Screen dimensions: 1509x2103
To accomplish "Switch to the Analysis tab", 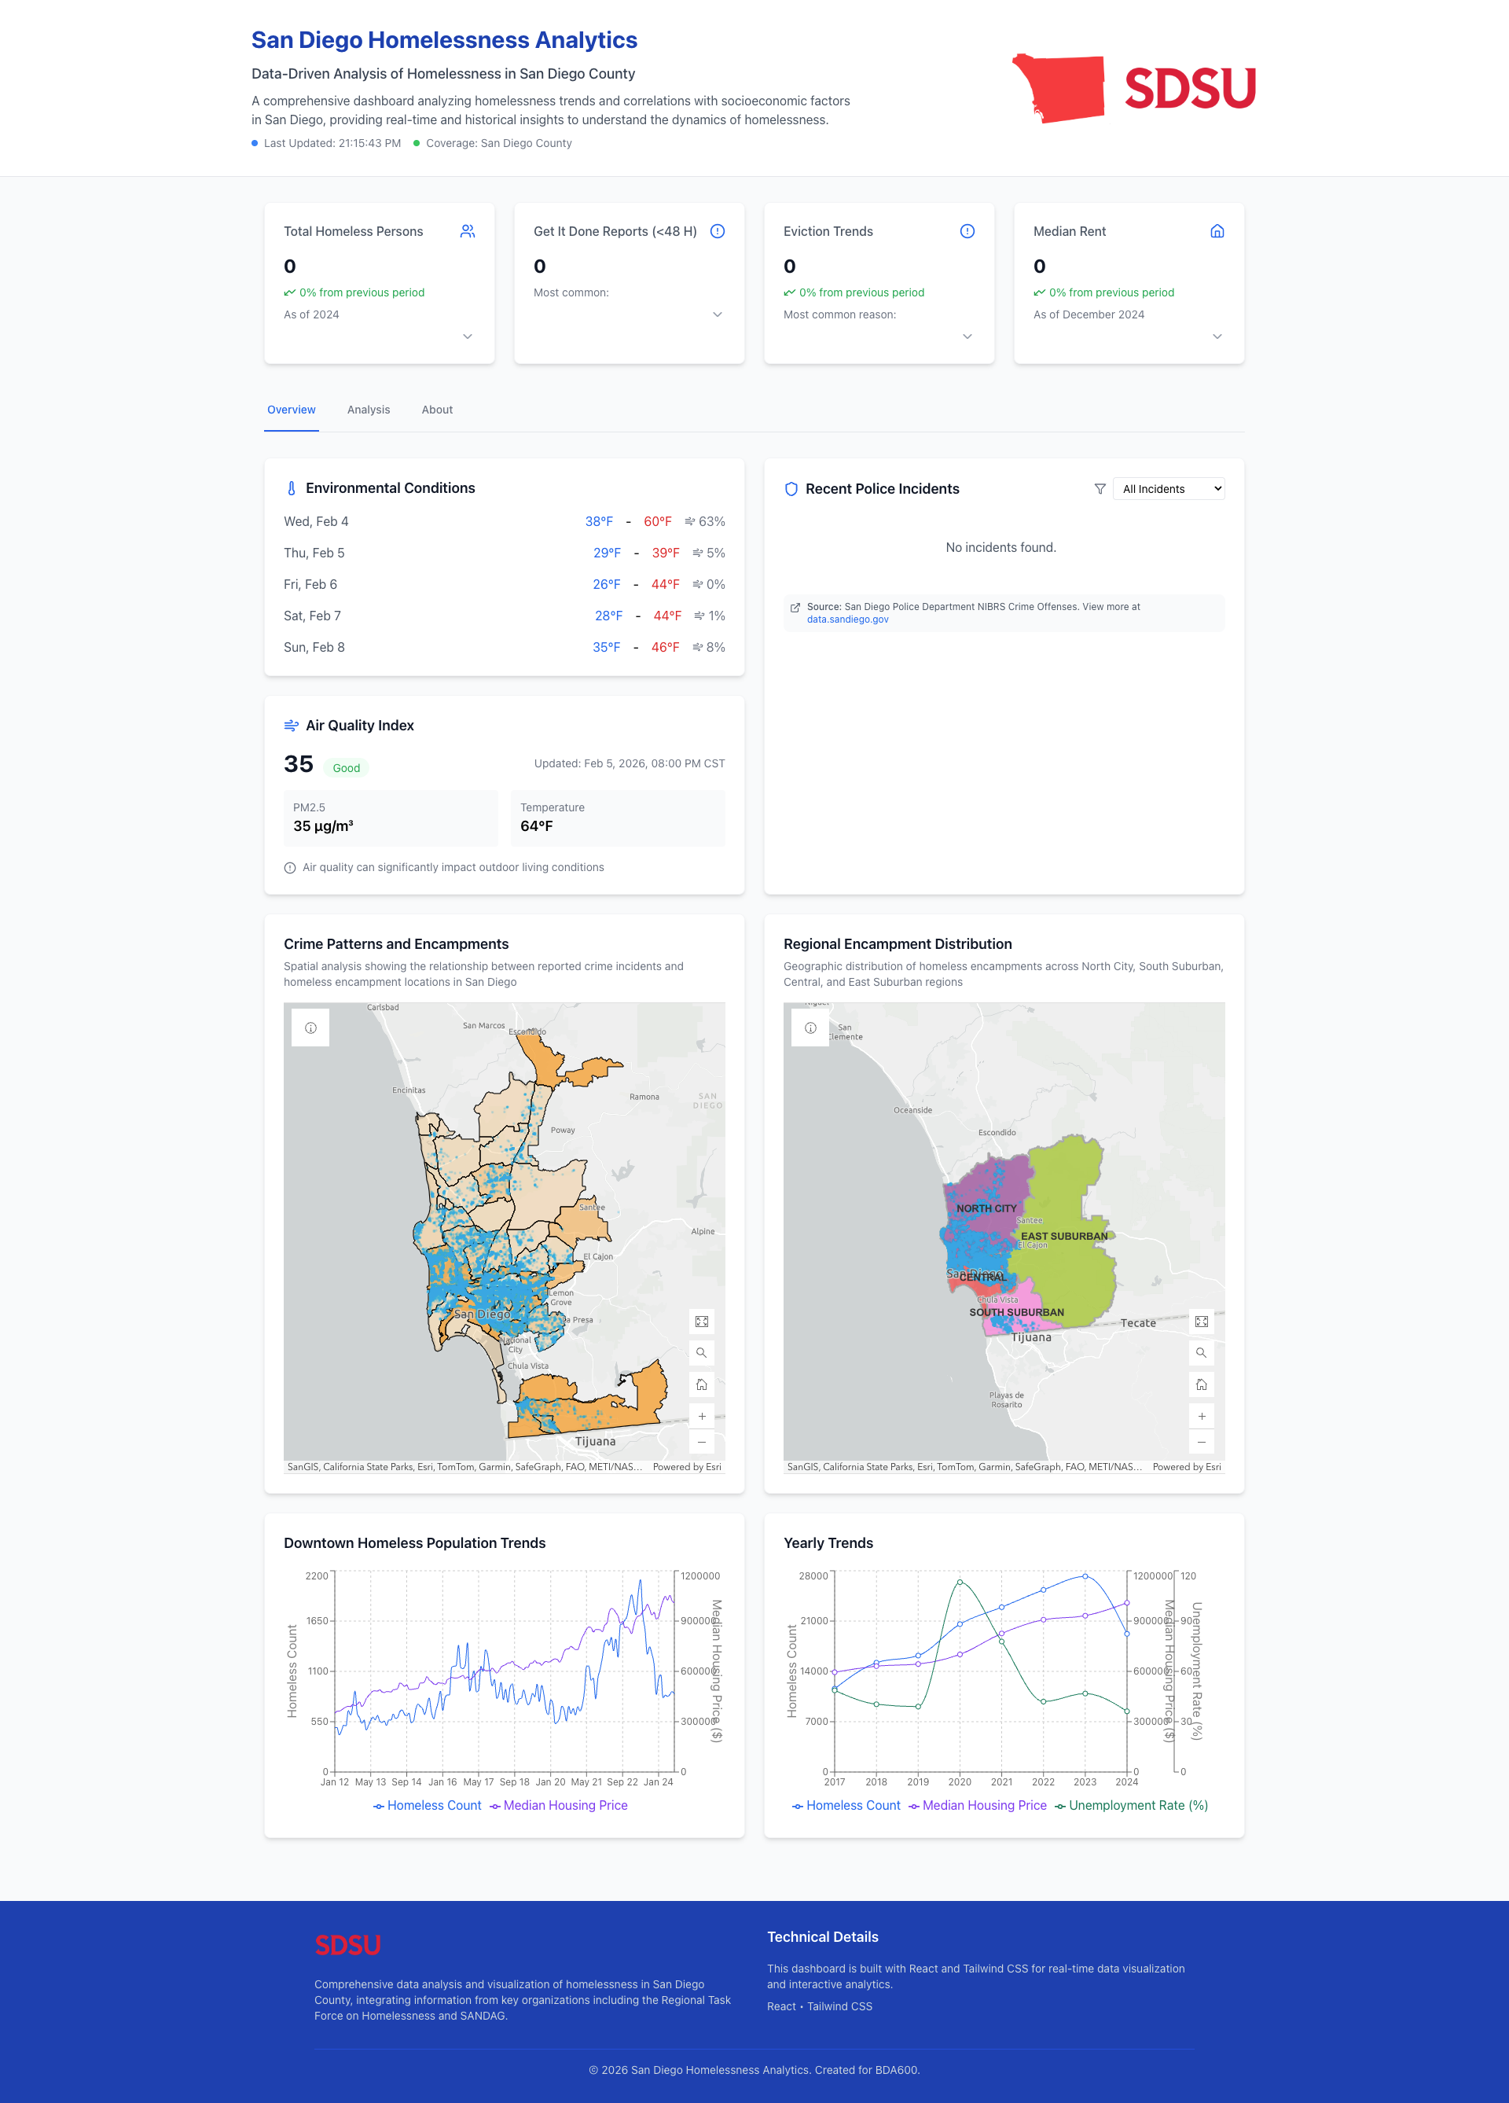I will (368, 409).
